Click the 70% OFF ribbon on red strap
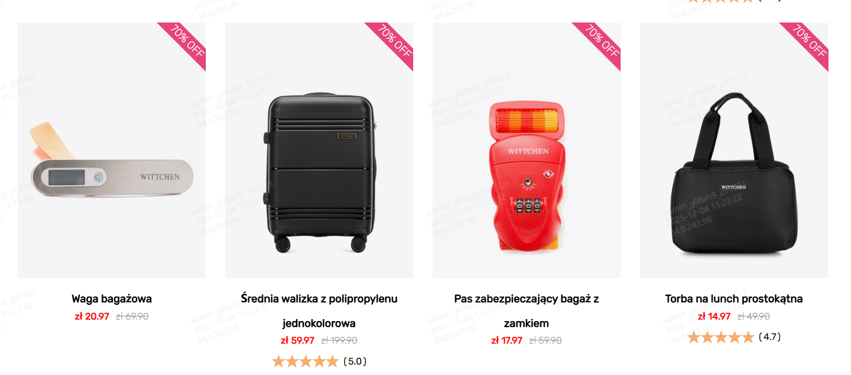The height and width of the screenshot is (375, 851). (x=602, y=41)
